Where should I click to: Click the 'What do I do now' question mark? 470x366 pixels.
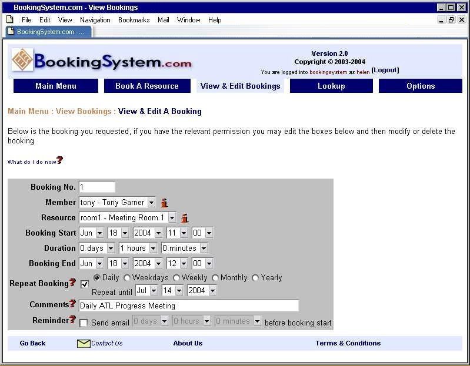click(x=59, y=160)
